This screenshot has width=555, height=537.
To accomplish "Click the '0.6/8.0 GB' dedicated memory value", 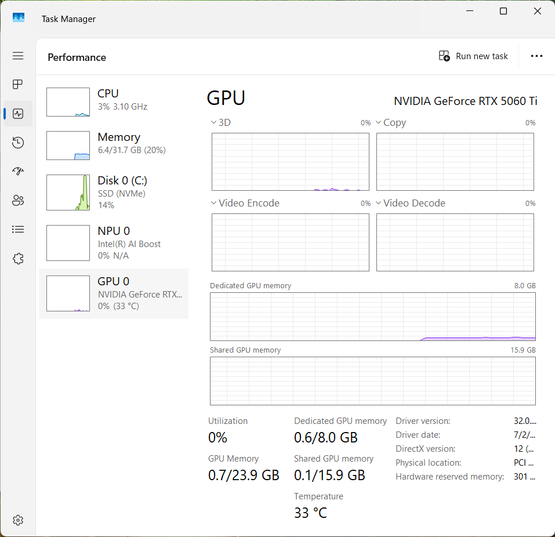I will point(326,437).
